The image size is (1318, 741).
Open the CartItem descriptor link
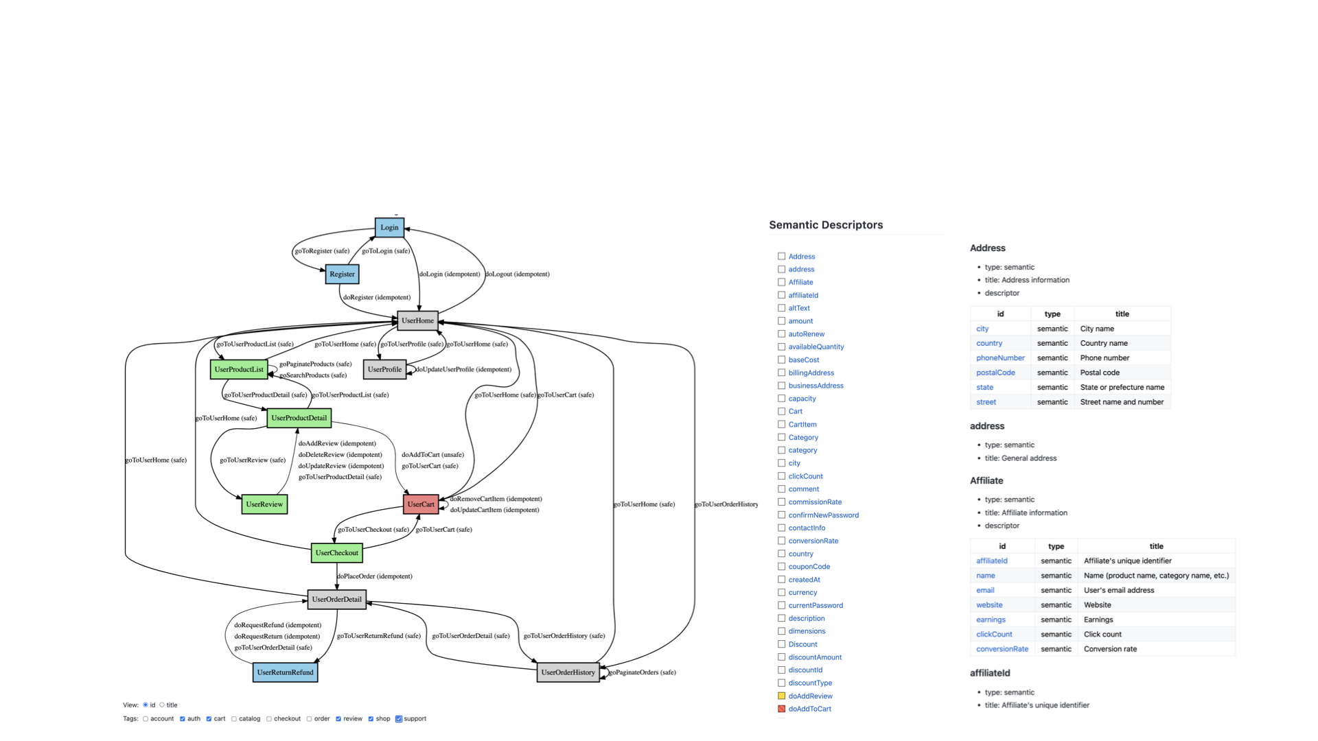802,425
